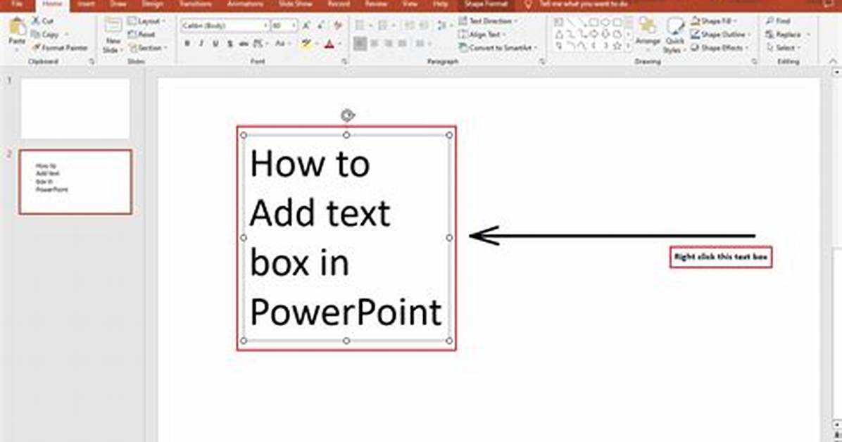842x442 pixels.
Task: Pick the straight line shape in the gallery
Action: [570, 23]
